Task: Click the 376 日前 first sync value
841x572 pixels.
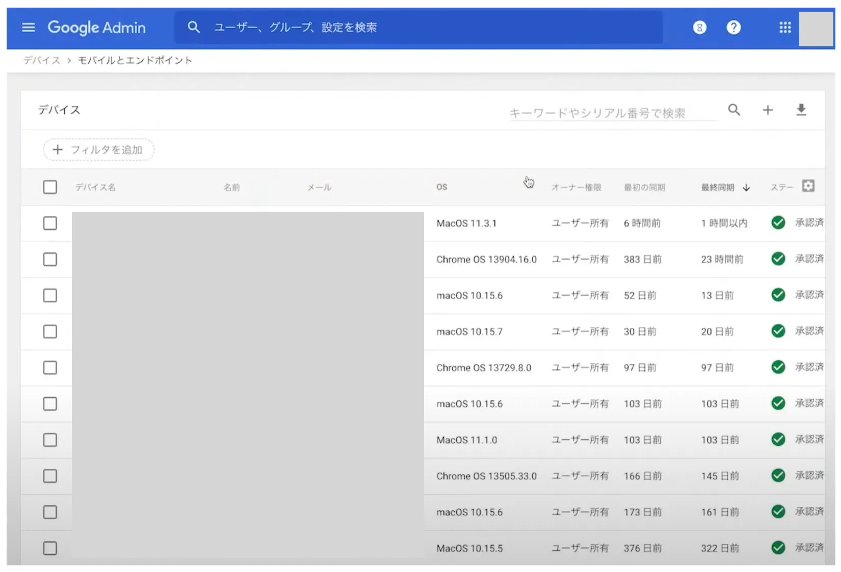Action: 643,549
